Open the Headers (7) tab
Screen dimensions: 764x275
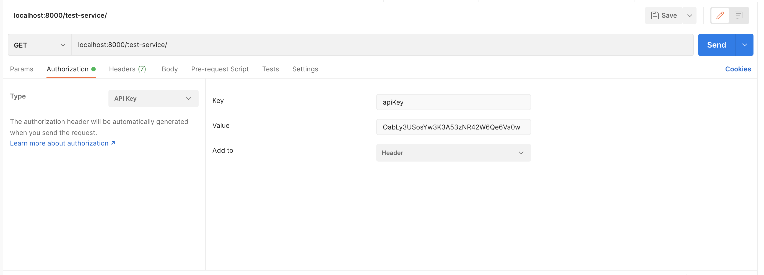pos(128,69)
